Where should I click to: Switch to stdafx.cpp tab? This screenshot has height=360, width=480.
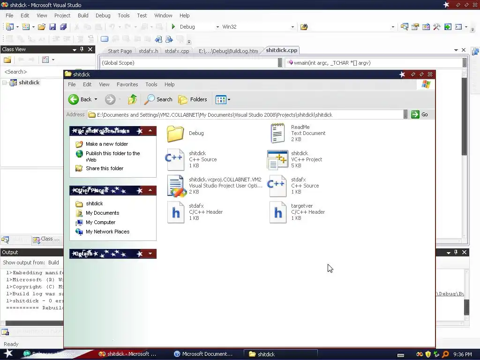(177, 51)
